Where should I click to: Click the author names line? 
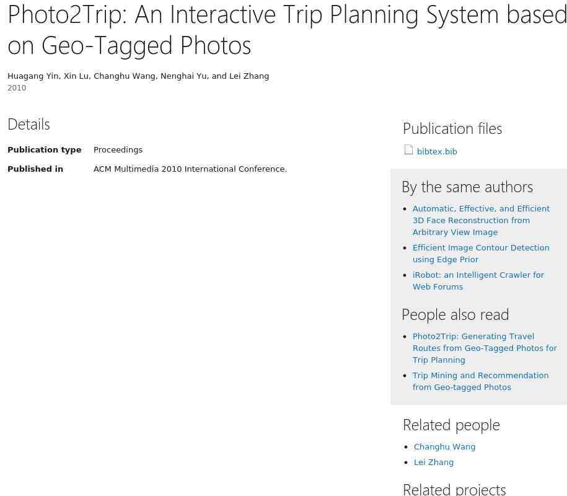[138, 76]
